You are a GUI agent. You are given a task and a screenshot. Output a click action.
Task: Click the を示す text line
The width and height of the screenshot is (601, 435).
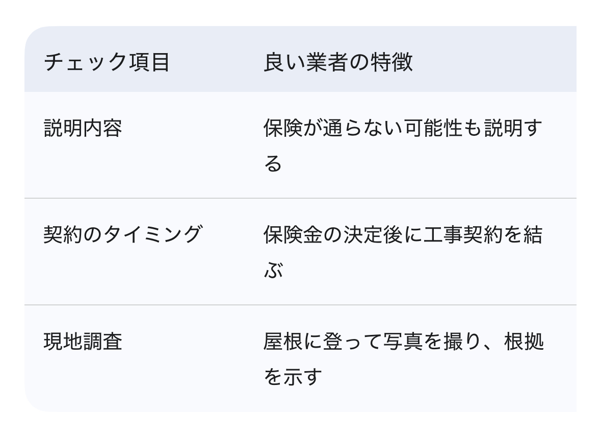coord(293,377)
